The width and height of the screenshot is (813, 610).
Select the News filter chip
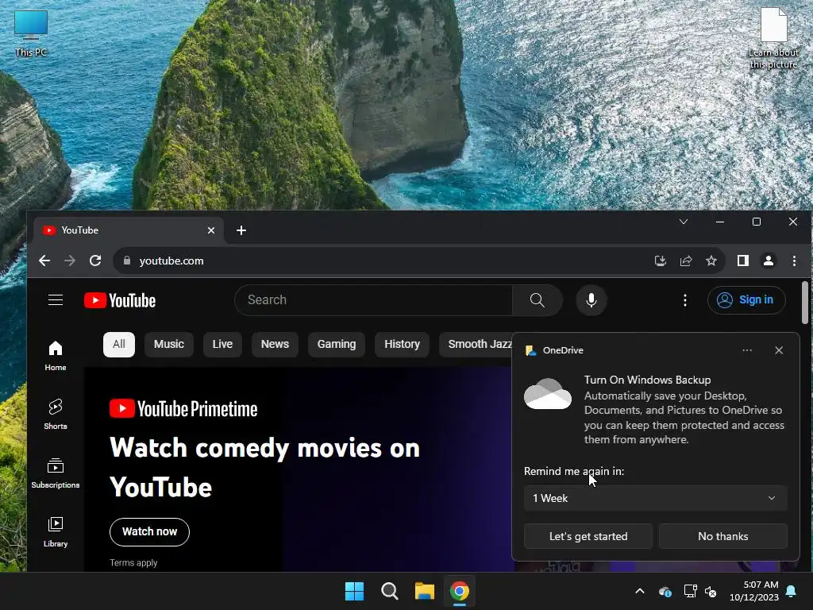coord(275,345)
